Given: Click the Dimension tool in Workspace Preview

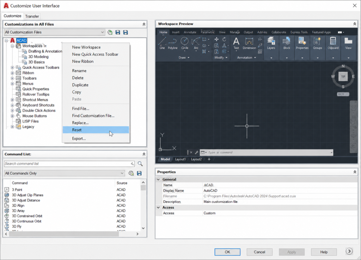Looking at the screenshot, I should tap(249, 43).
